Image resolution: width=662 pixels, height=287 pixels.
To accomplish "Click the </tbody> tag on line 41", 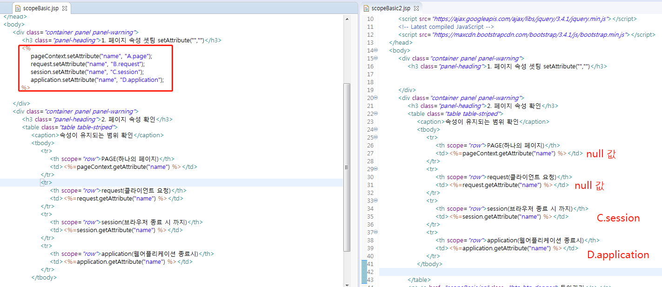I will click(x=429, y=264).
